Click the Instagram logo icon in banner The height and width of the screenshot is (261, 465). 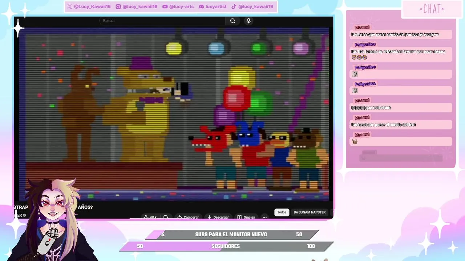[118, 7]
